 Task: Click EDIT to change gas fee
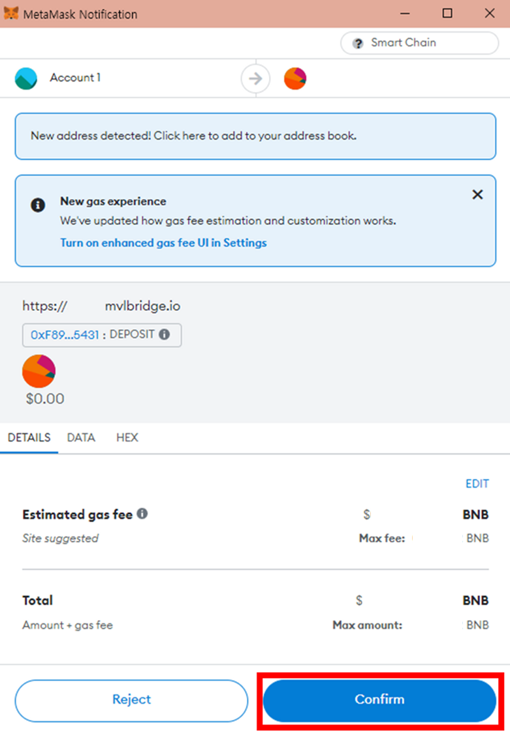click(477, 484)
